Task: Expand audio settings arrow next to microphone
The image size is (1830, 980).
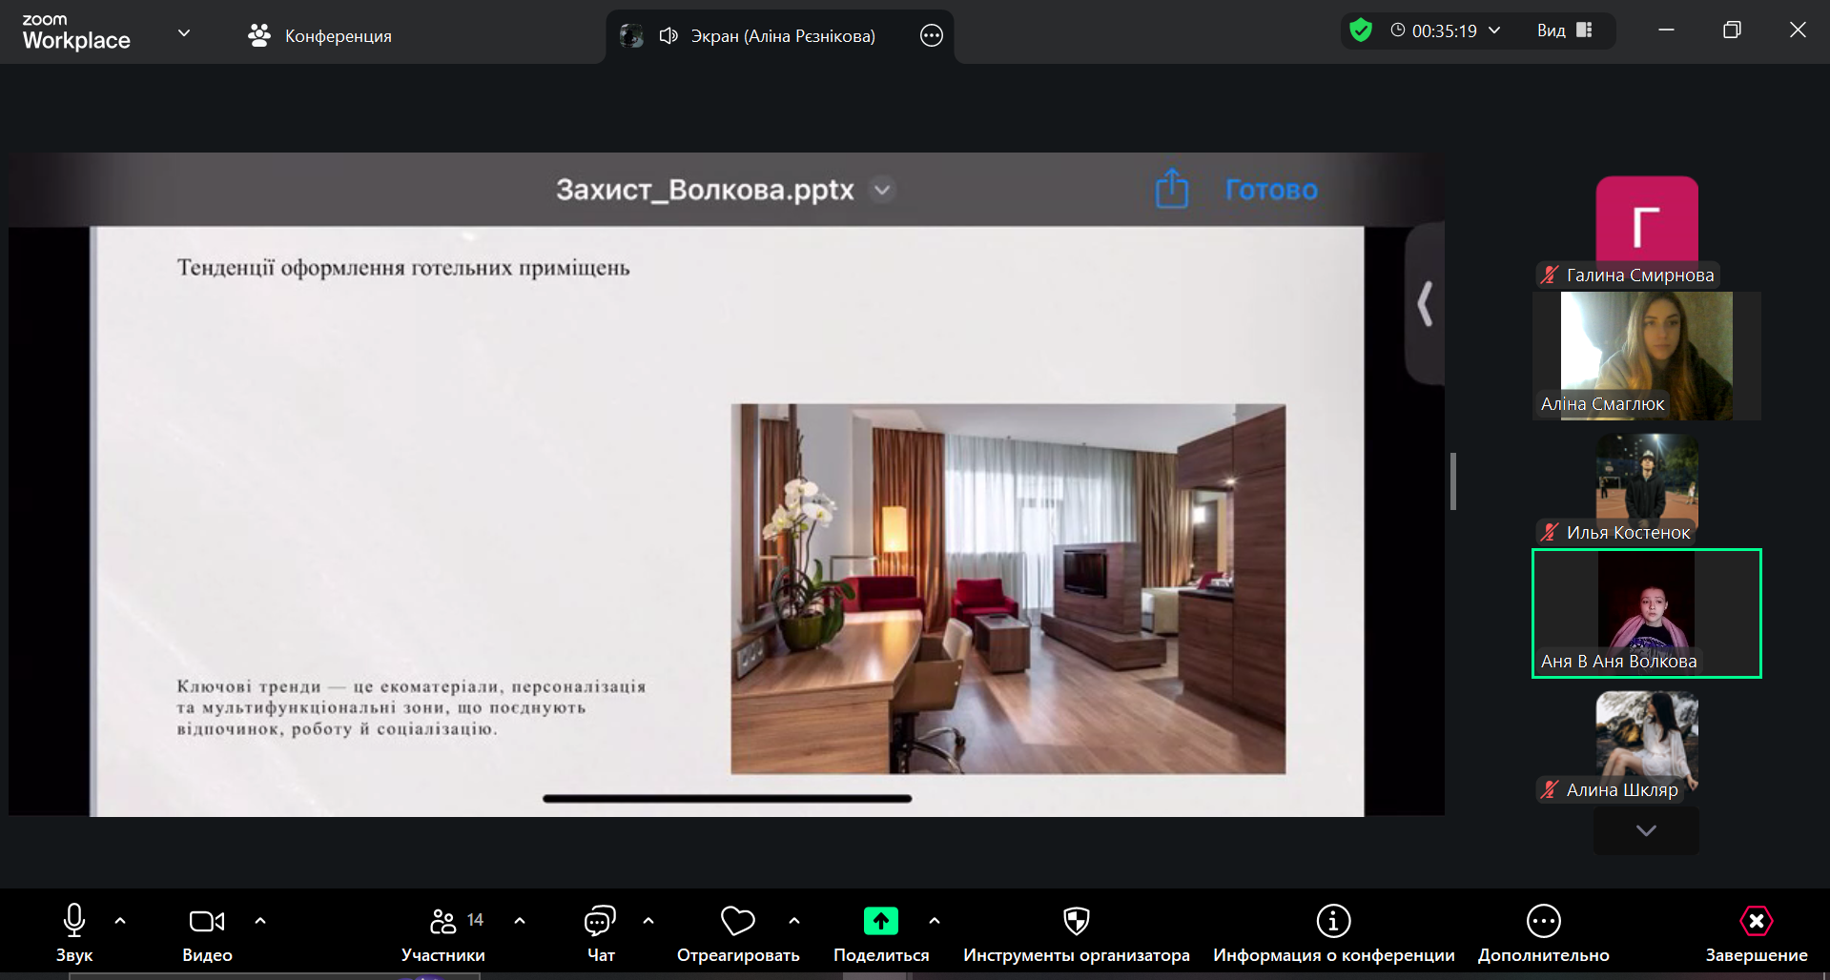Action: (120, 921)
